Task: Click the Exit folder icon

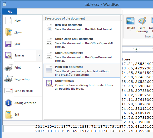Action: [9, 115]
